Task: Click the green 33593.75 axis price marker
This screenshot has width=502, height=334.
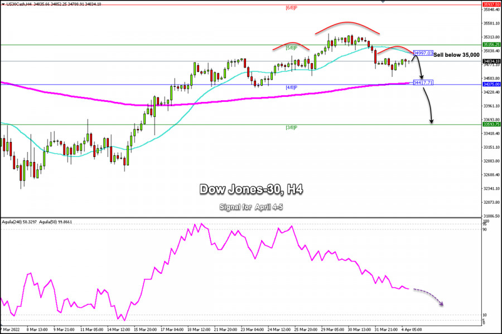Action: click(491, 124)
